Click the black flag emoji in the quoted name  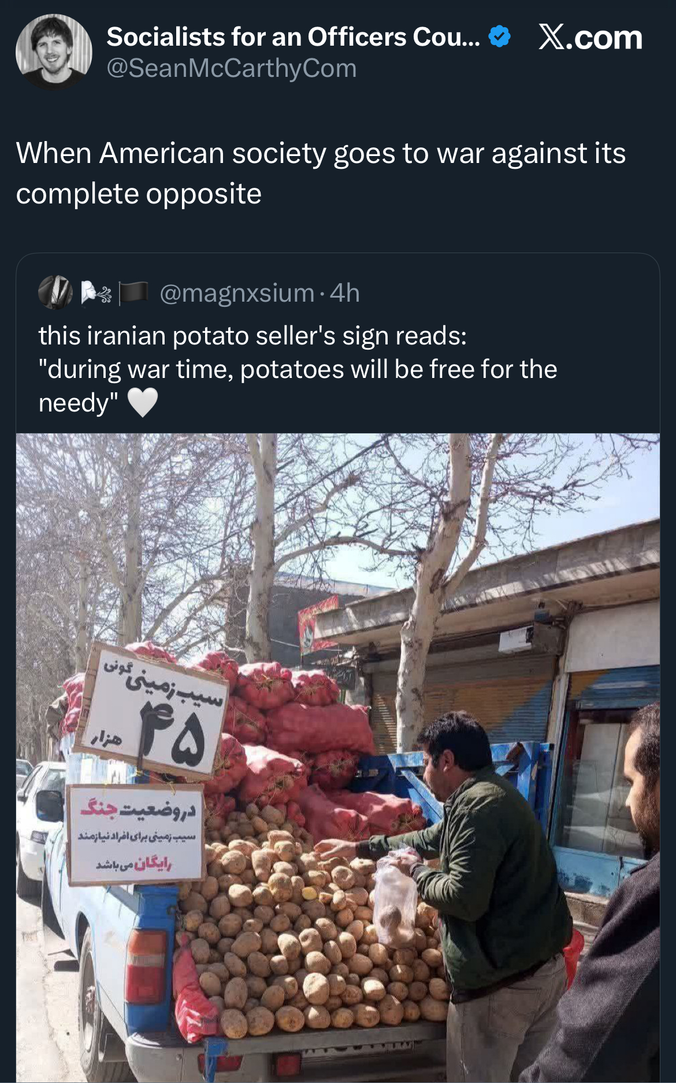click(133, 292)
